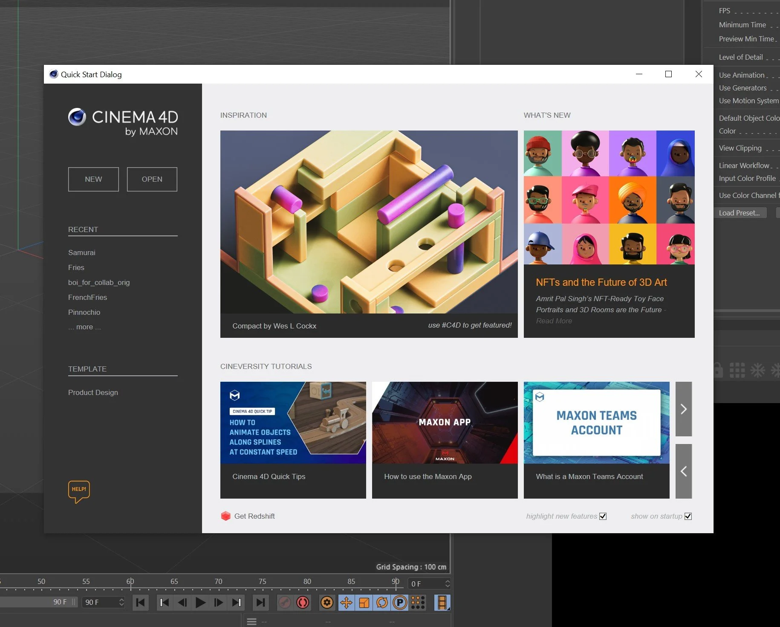Screen dimensions: 780x627
Task: Jump to end of animation
Action: [260, 602]
